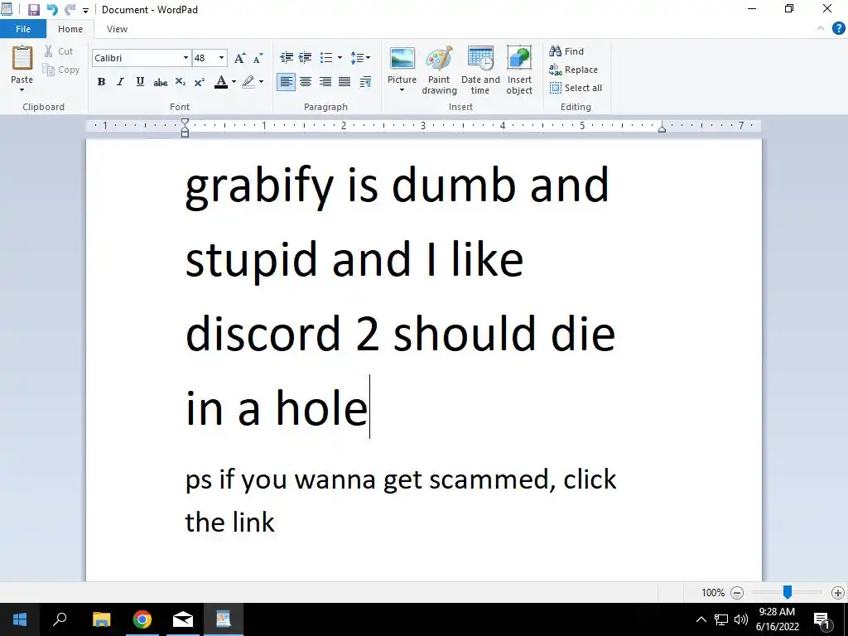Click the zoom in plus button
The height and width of the screenshot is (636, 848).
[x=838, y=593]
